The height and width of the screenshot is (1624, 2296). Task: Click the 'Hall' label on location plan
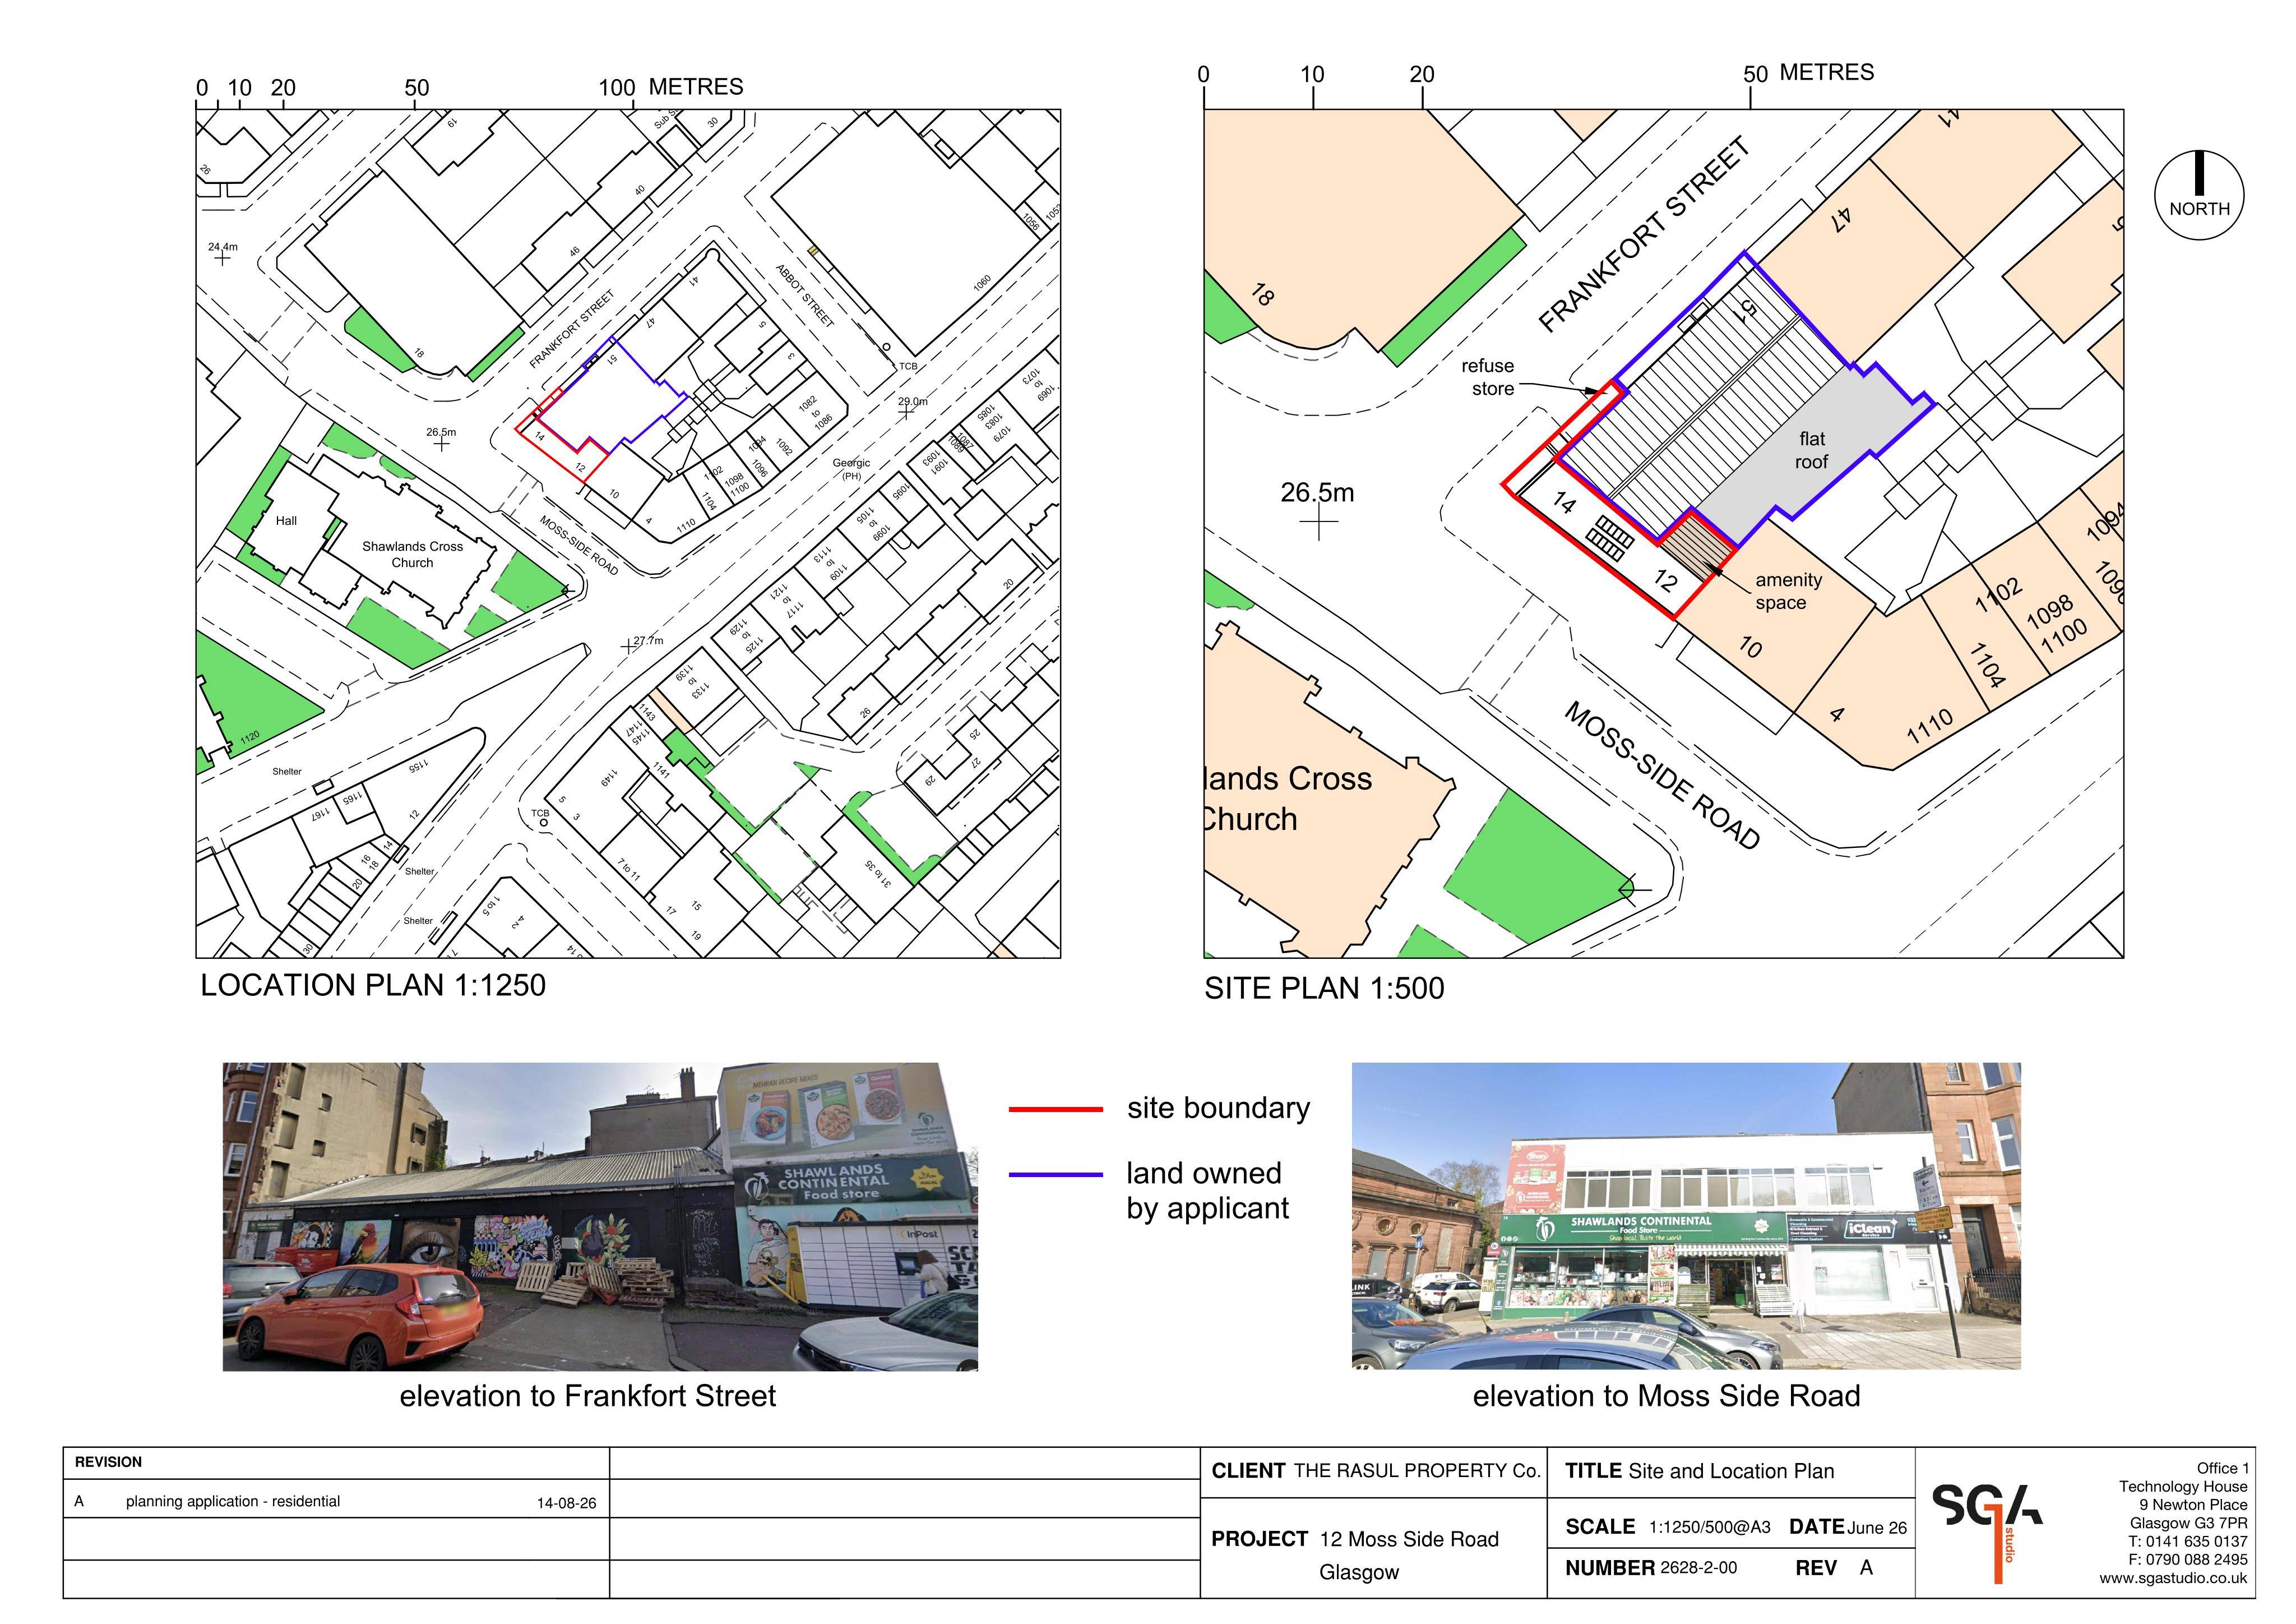coord(286,520)
